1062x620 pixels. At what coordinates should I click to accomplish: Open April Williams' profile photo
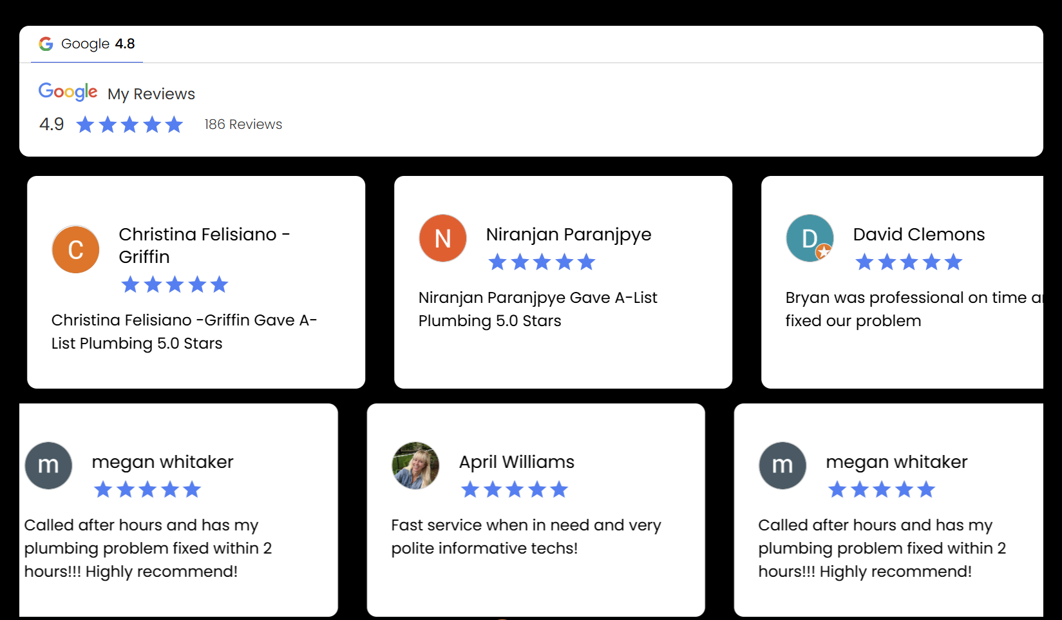(x=415, y=466)
